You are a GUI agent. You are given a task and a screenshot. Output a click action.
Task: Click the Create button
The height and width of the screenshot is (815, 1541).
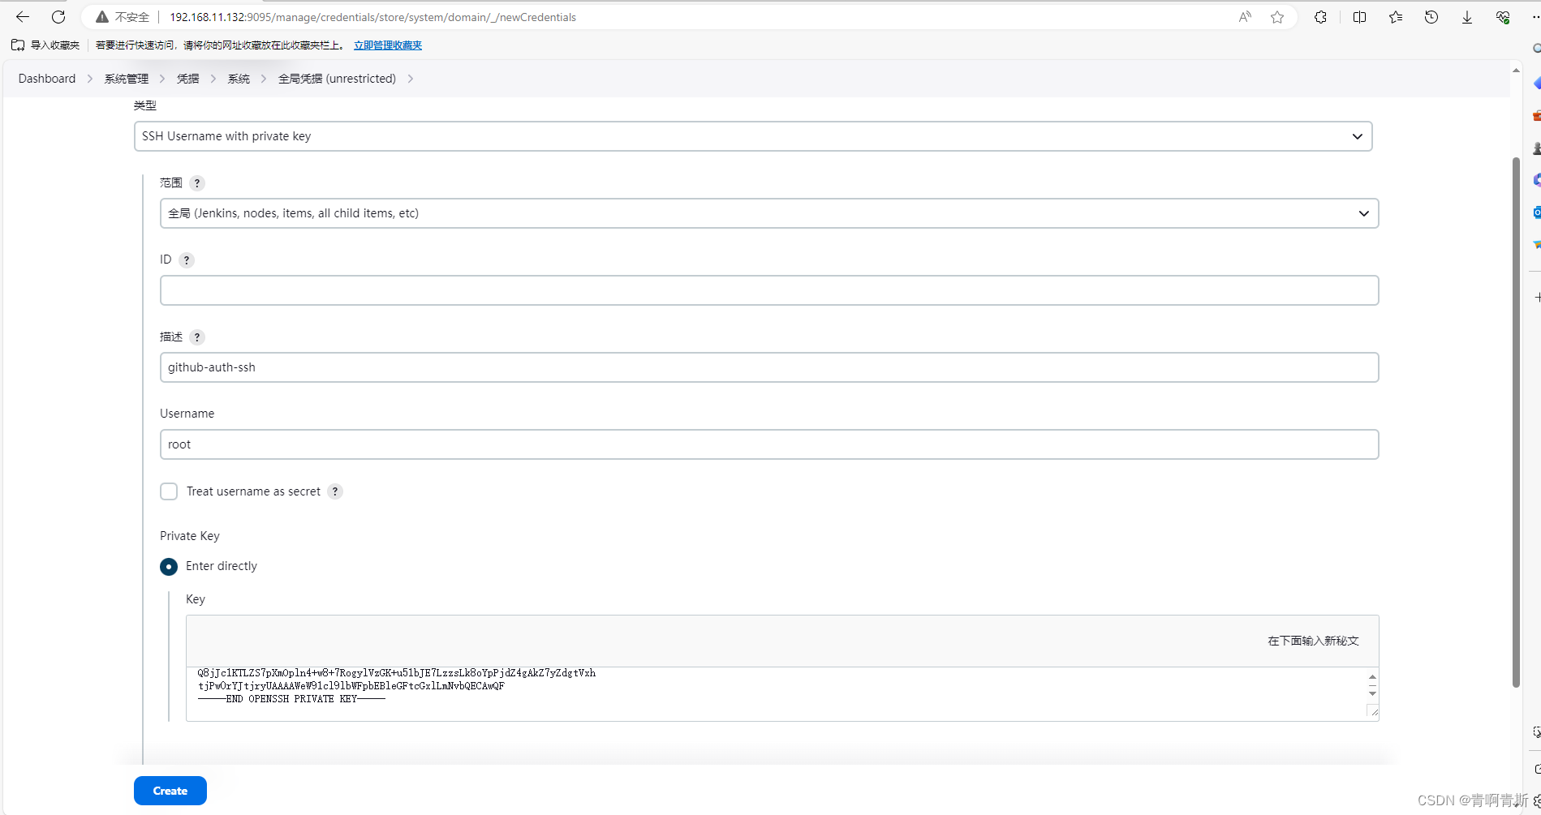click(170, 791)
